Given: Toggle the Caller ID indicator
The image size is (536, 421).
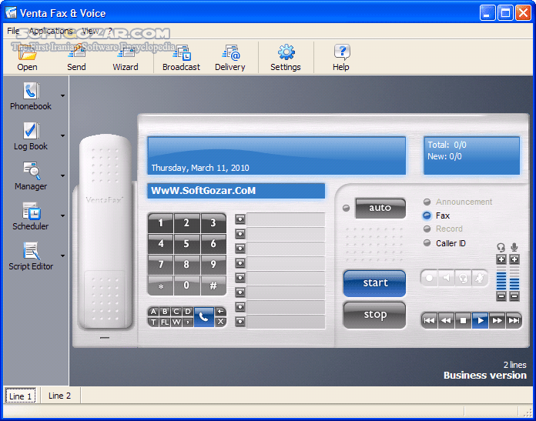Looking at the screenshot, I should click(427, 243).
